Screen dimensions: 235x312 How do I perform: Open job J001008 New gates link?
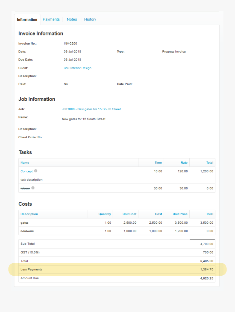(91, 109)
